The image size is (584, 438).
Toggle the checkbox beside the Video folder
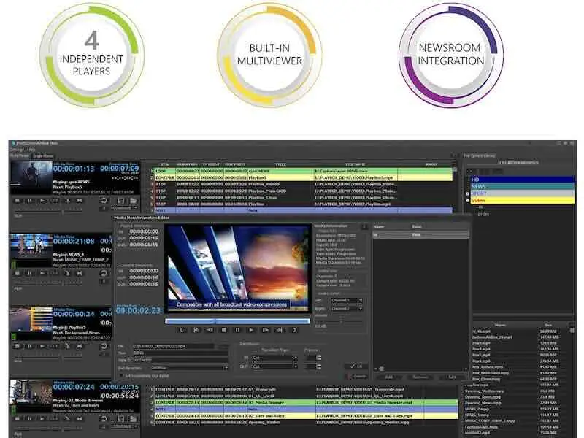tap(467, 201)
